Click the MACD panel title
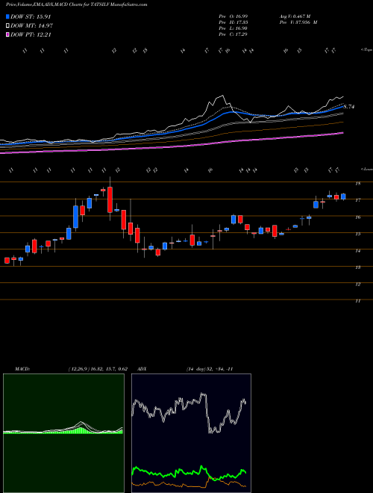373x493 pixels. 22,369
